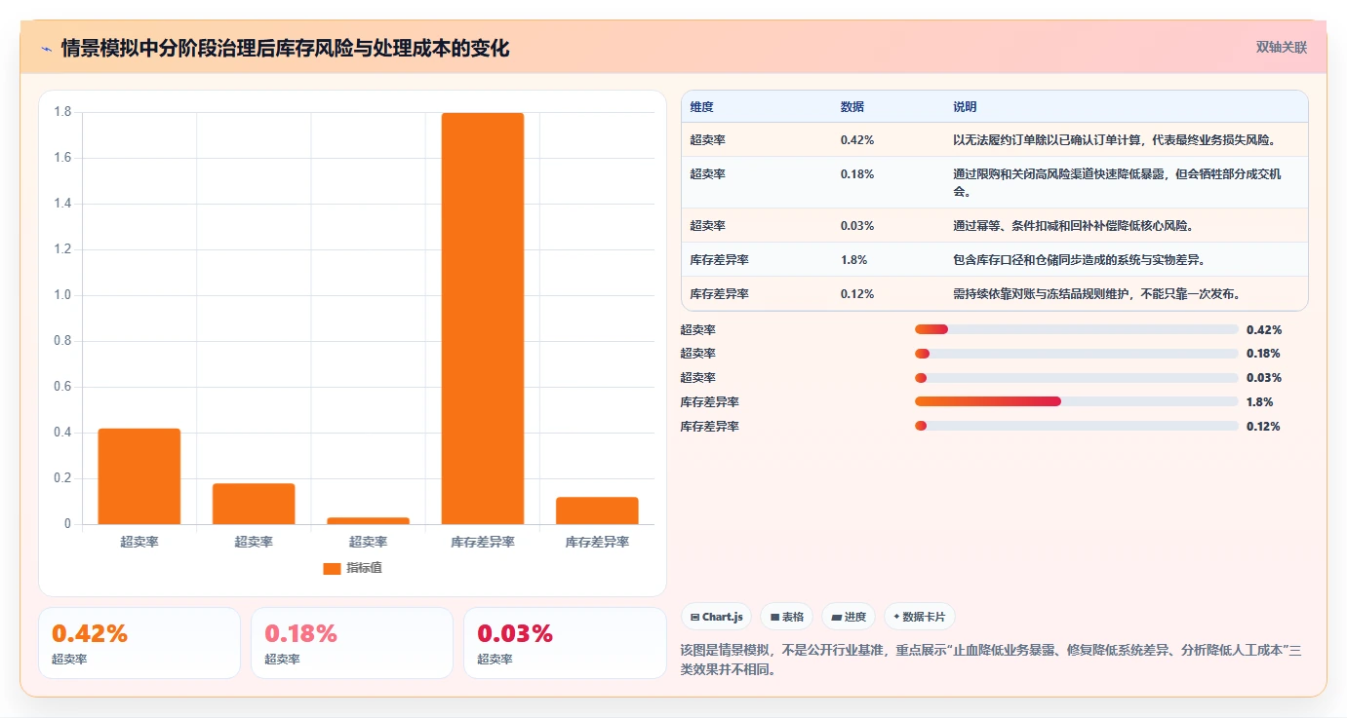The height and width of the screenshot is (718, 1347).
Task: Open the pink 0.18% 超卖率 data card
Action: coord(352,643)
